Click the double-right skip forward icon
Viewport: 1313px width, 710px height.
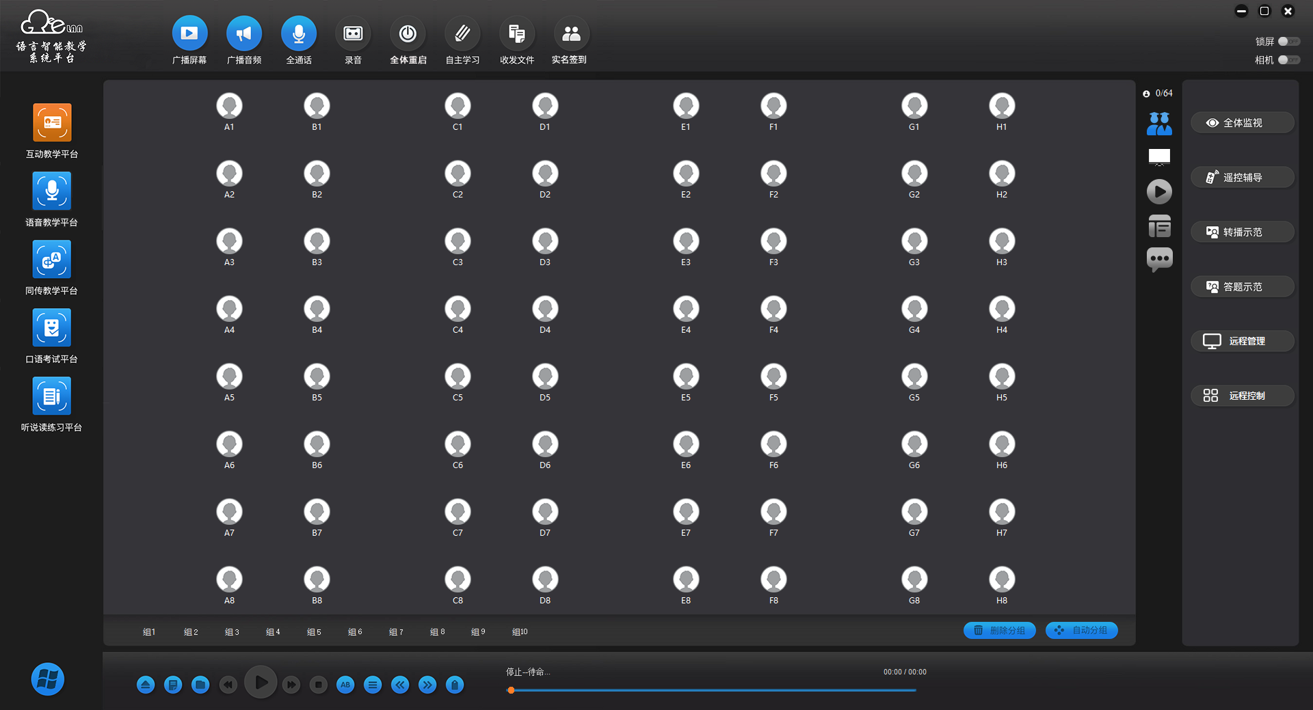pyautogui.click(x=427, y=685)
